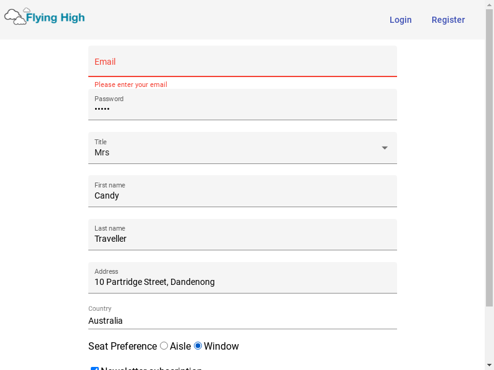Toggle the Newsletter subscription checkbox
Screen dimensions: 494x370
coord(94,368)
